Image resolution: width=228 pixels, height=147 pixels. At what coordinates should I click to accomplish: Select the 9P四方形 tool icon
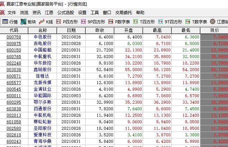(x=83, y=22)
